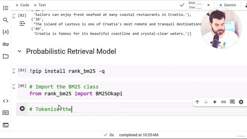The width and height of the screenshot is (247, 139).
Task: Open the terminal icon
Action: 6,125
